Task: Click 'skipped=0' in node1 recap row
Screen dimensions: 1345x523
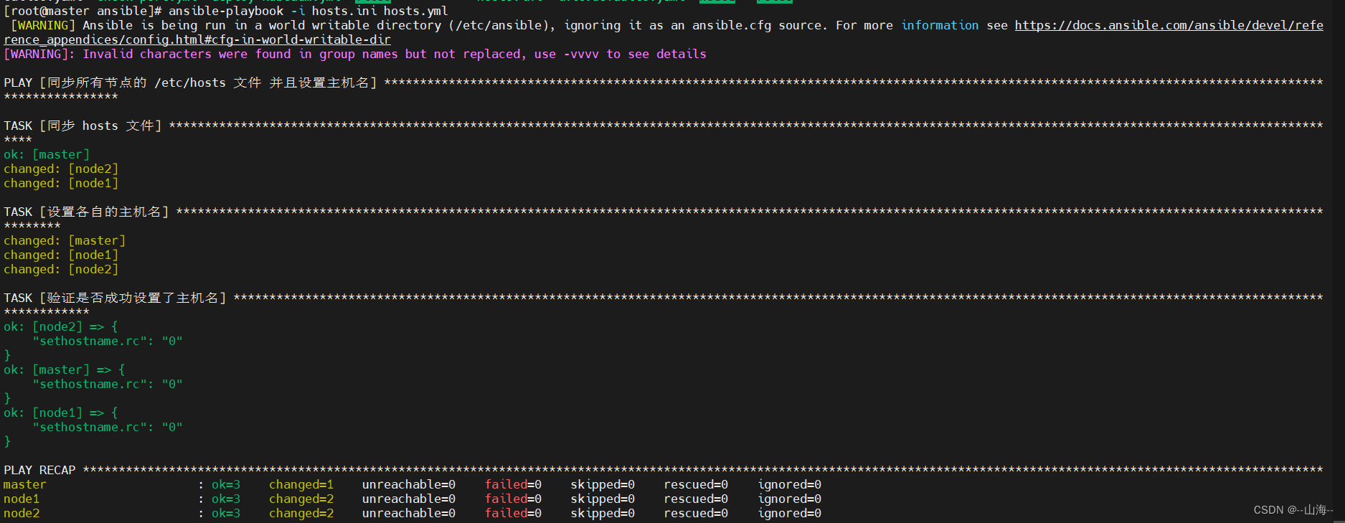Action: (603, 499)
